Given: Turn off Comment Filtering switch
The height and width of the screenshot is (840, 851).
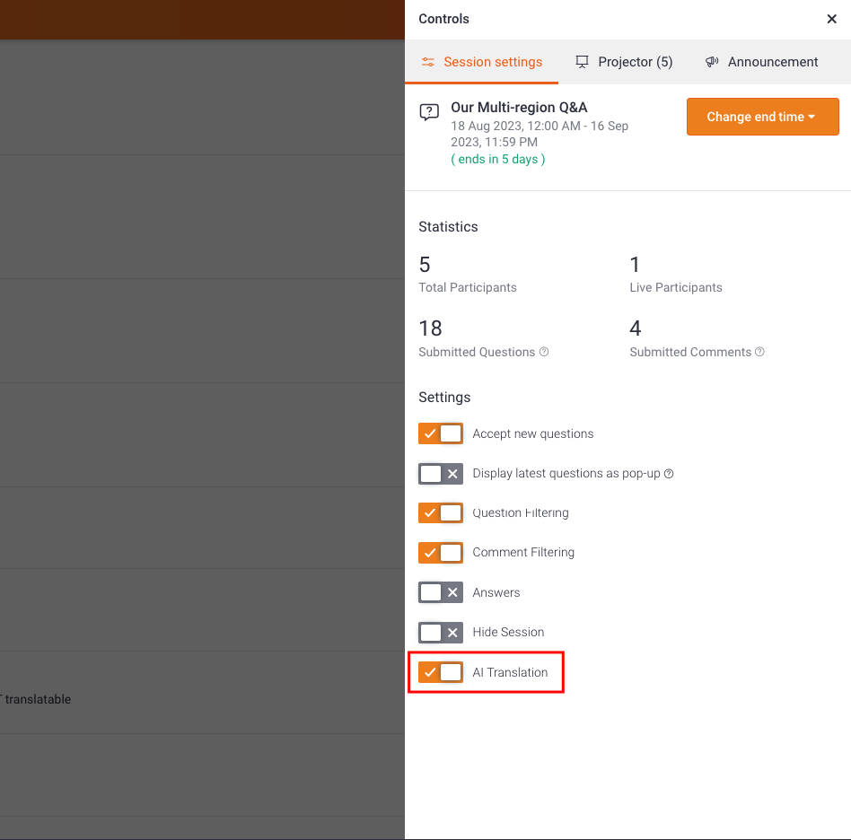Looking at the screenshot, I should pyautogui.click(x=441, y=552).
